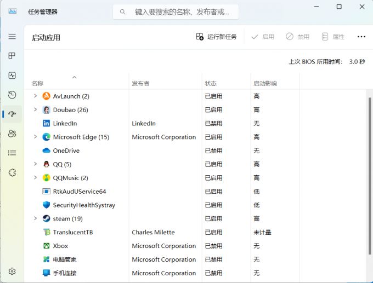Expand the QQMusic (2) group
373x283 pixels.
tap(36, 177)
